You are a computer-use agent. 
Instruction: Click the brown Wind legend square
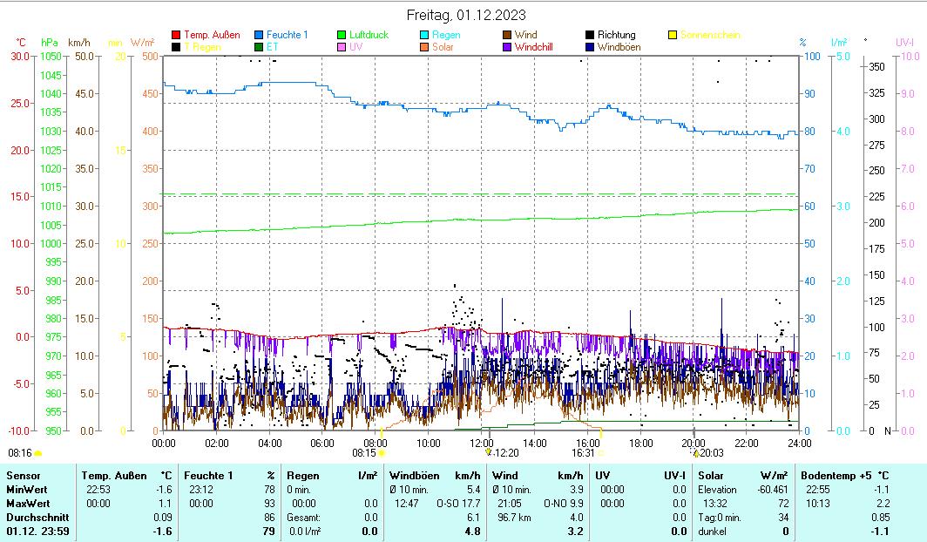point(507,35)
